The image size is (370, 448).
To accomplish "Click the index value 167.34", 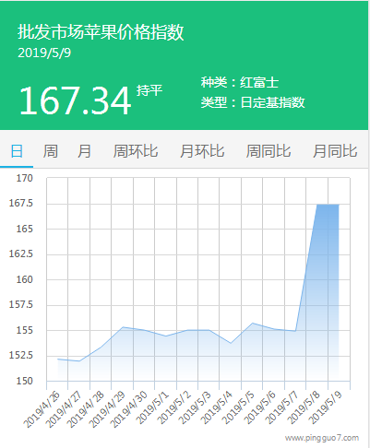I will coord(76,100).
